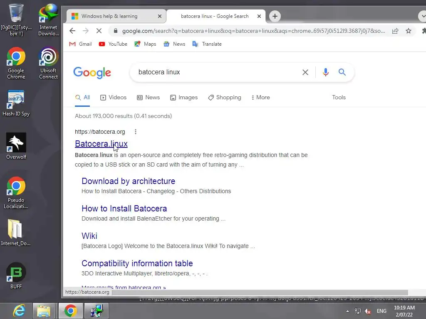Open Recycle Bin desktop icon
Screen dimensions: 426x319
tap(16, 20)
